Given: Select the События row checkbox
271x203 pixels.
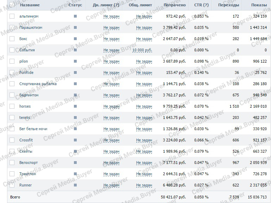Looking at the screenshot, I should tap(12, 50).
